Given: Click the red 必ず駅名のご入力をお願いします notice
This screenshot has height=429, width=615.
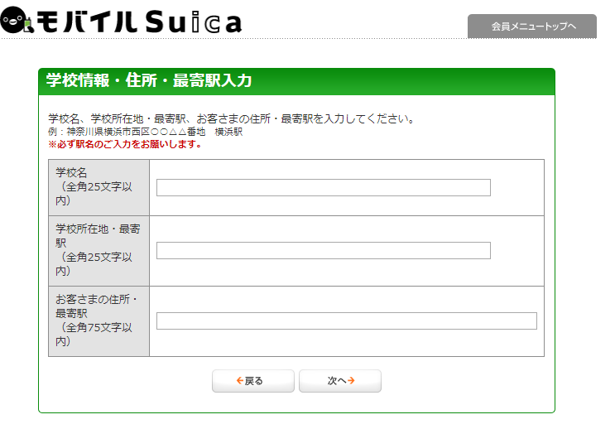Looking at the screenshot, I should 125,144.
